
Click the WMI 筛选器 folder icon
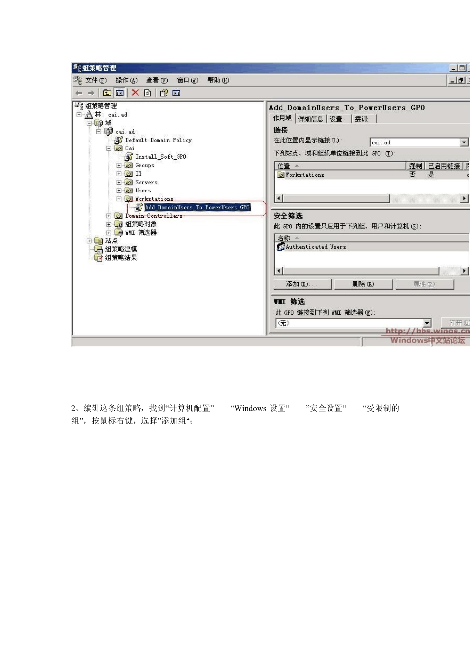(x=119, y=233)
